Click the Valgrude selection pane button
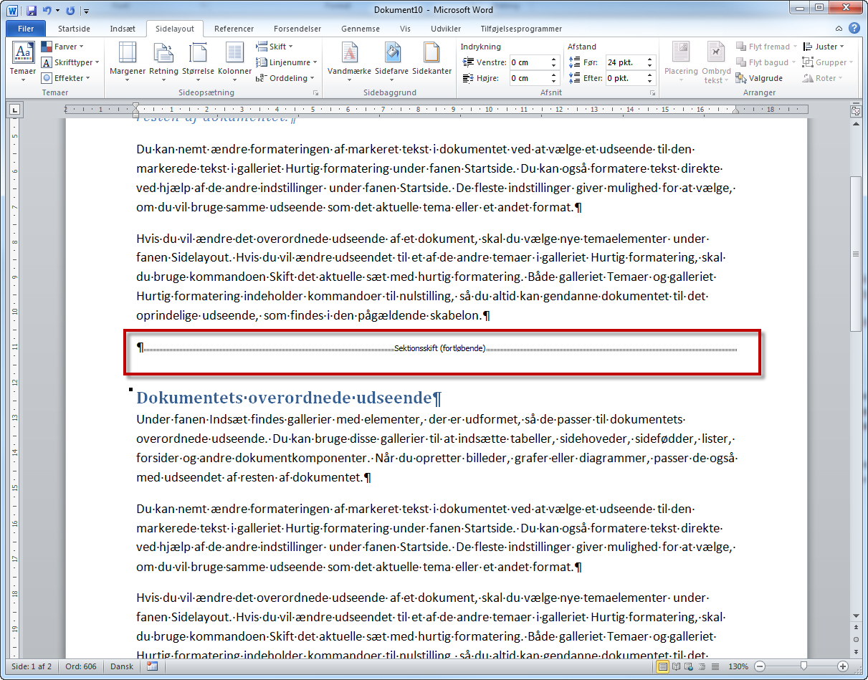 (760, 78)
